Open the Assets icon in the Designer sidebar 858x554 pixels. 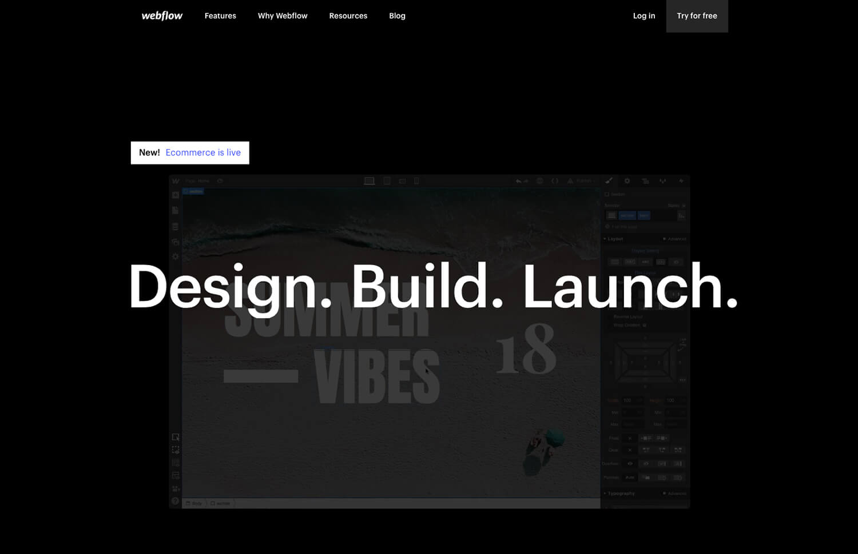click(176, 242)
